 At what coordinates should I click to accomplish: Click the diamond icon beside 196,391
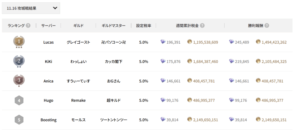pyautogui.click(x=163, y=42)
